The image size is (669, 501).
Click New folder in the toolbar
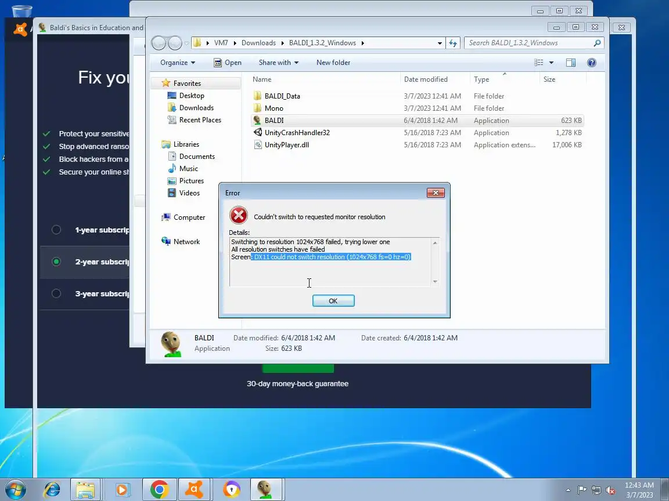(x=333, y=63)
